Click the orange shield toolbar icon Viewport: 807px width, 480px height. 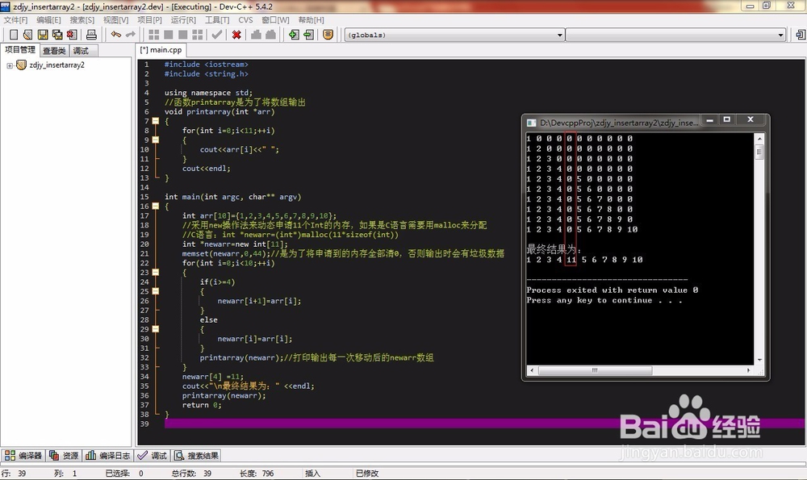[x=328, y=35]
